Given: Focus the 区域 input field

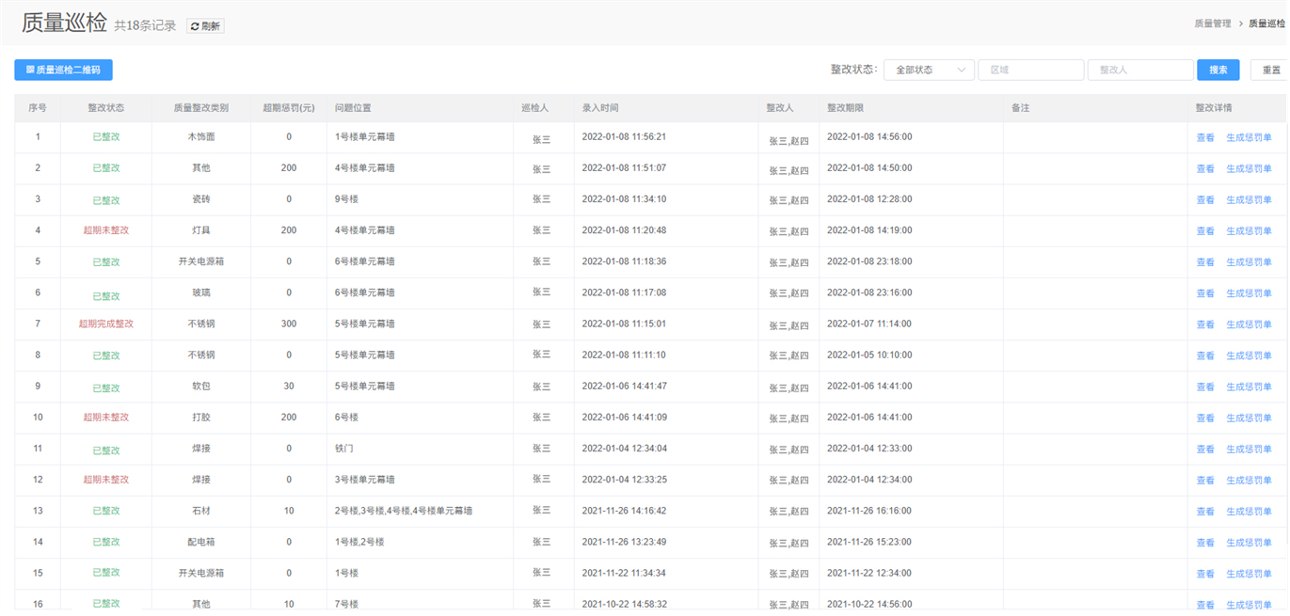Looking at the screenshot, I should [1031, 70].
